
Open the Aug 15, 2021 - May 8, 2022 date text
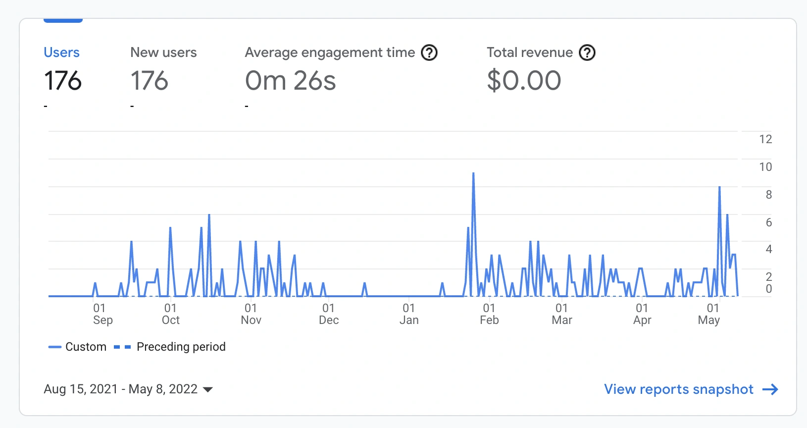(120, 389)
